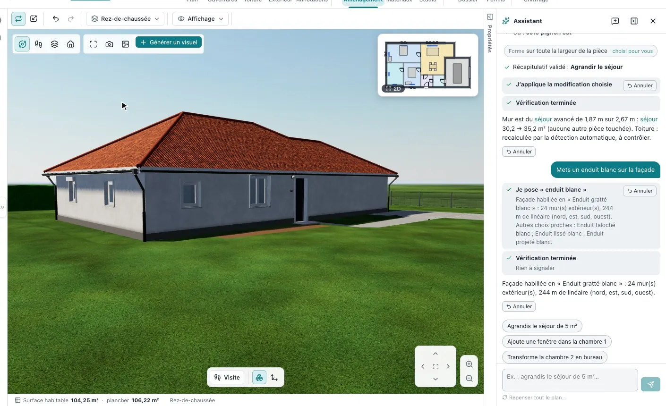This screenshot has height=406, width=666.
Task: Close the Assistant panel
Action: (x=653, y=21)
